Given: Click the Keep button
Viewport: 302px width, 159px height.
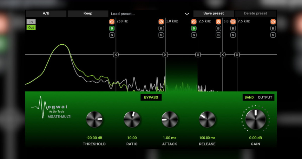Looking at the screenshot, I should [88, 13].
